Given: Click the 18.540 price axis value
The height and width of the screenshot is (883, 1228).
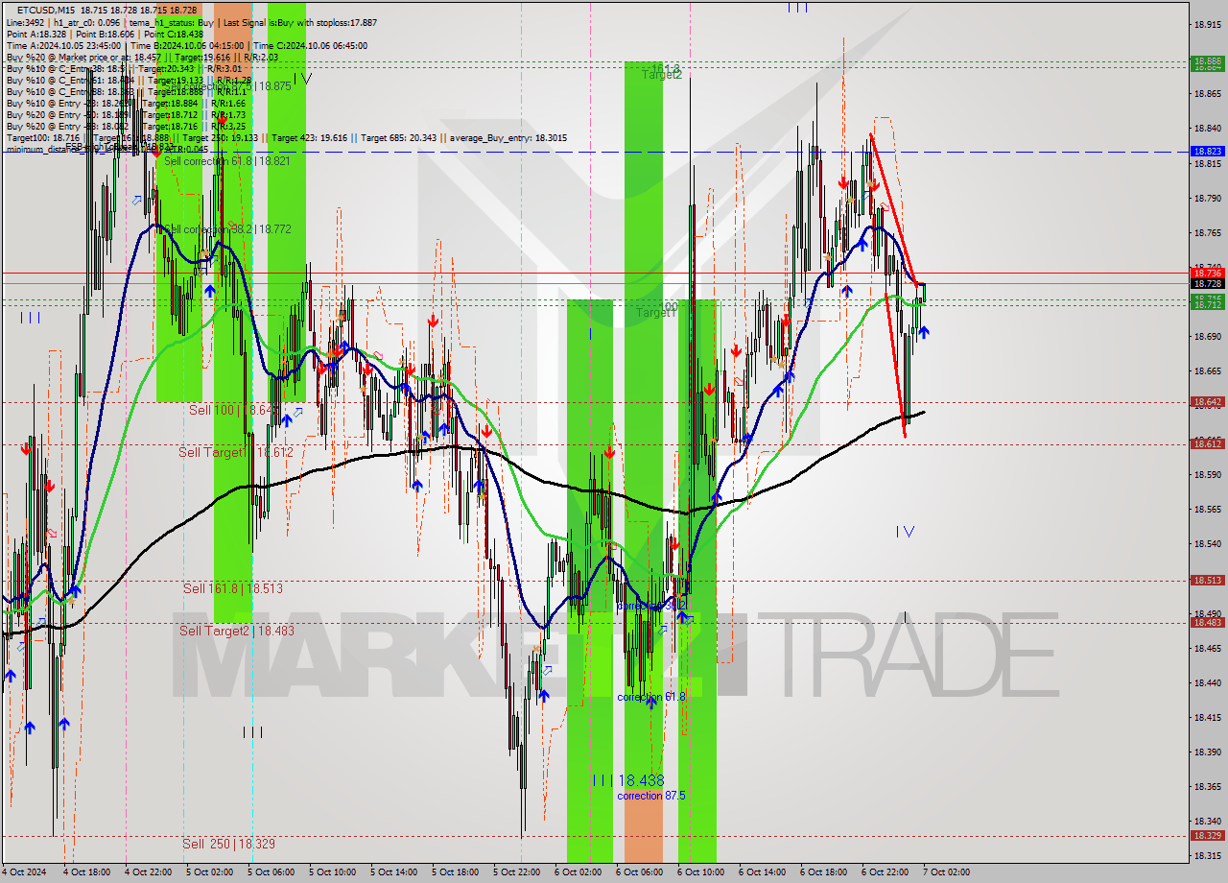Looking at the screenshot, I should pyautogui.click(x=1207, y=544).
